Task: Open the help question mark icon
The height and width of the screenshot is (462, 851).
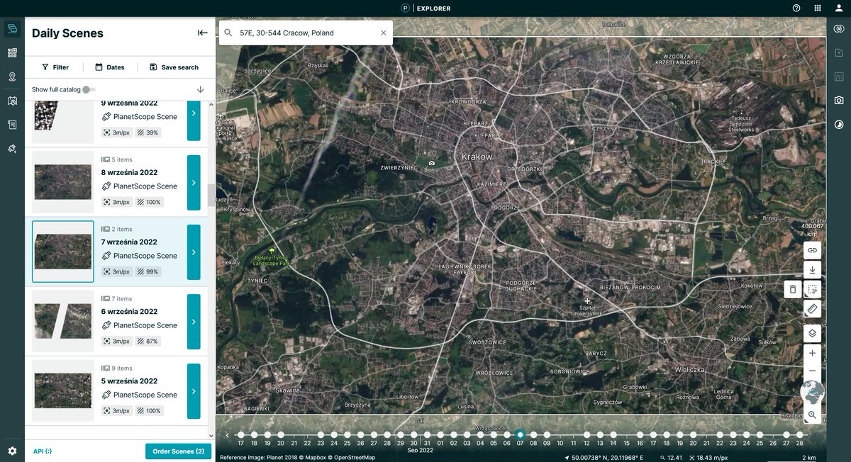Action: [x=796, y=8]
